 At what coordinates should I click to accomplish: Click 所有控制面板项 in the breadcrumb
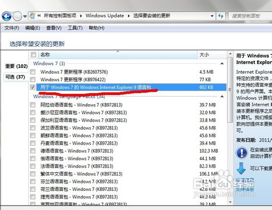[x=60, y=16]
